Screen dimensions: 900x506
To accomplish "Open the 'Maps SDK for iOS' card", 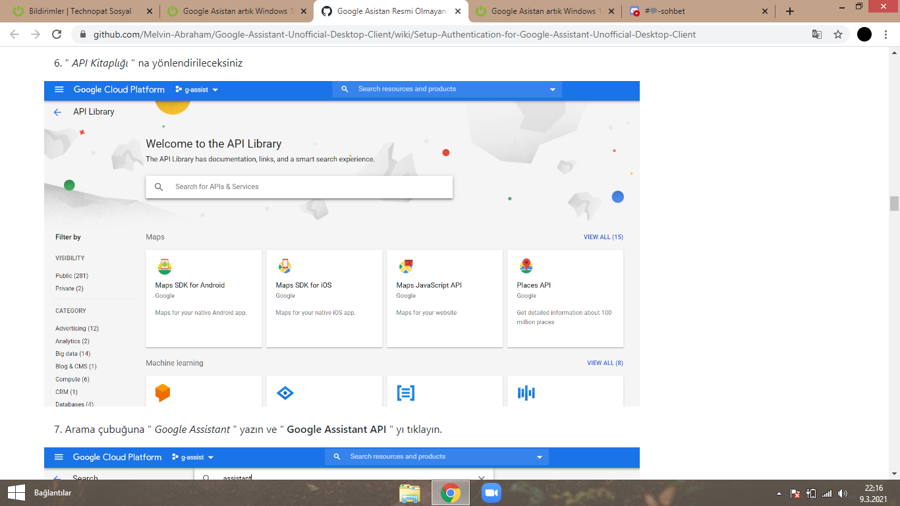I will pyautogui.click(x=324, y=298).
